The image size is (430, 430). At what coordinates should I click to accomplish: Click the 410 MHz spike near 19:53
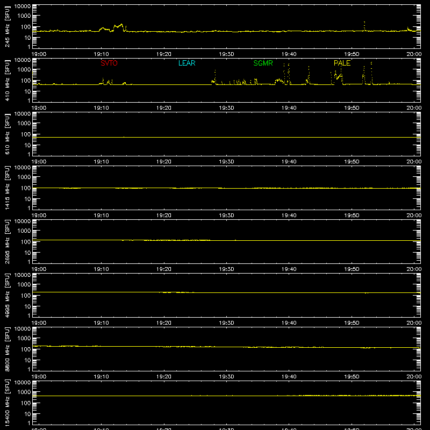coord(371,73)
